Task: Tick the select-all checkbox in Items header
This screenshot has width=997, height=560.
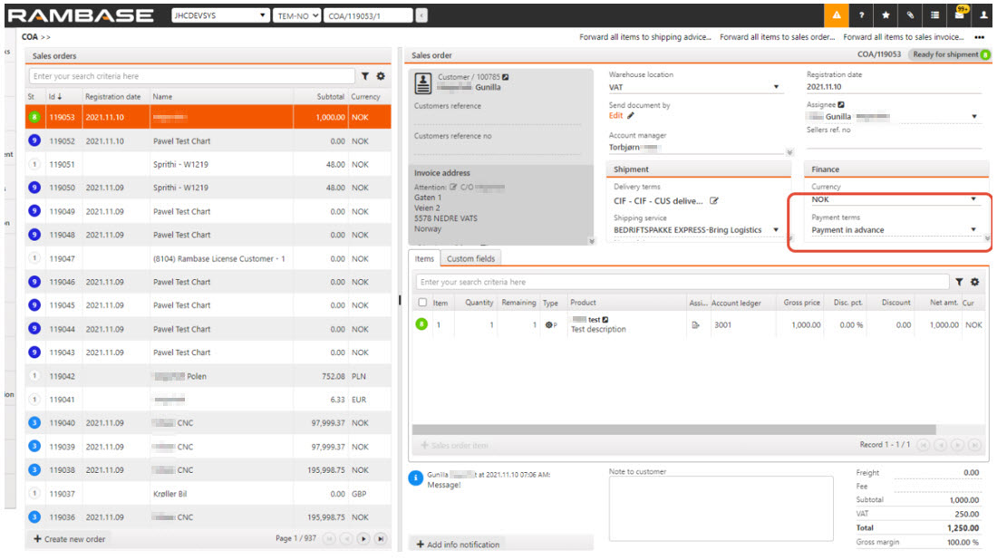Action: (x=422, y=303)
